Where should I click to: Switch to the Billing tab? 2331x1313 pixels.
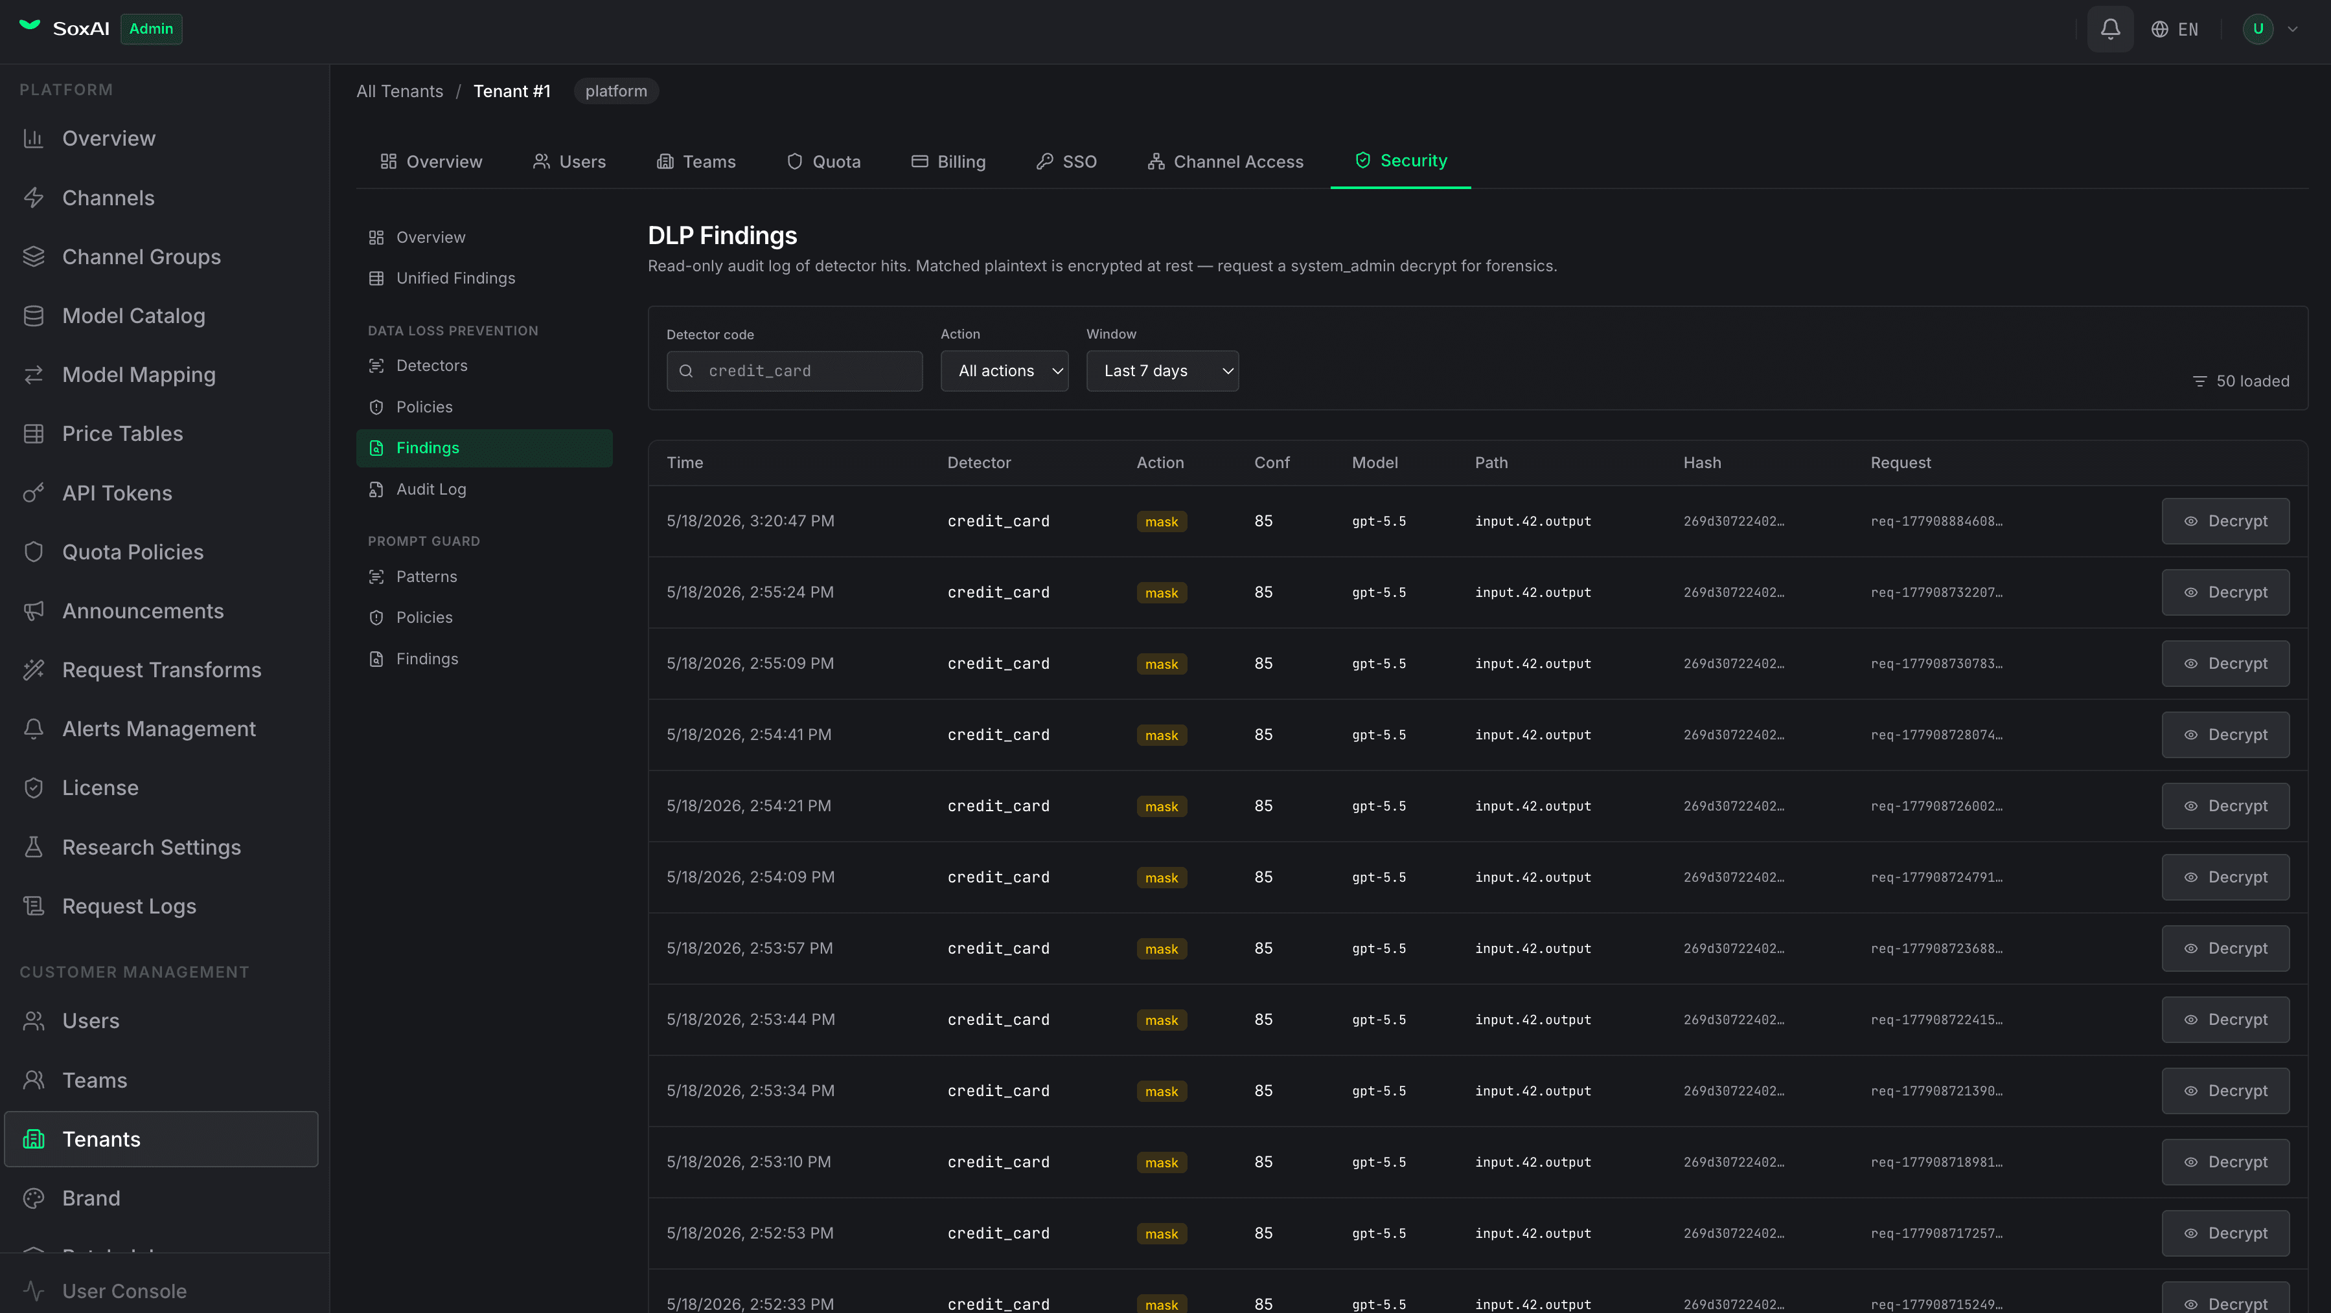coord(948,161)
